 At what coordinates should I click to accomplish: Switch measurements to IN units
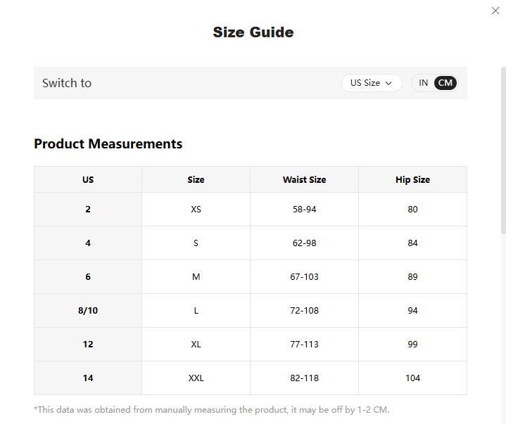click(x=424, y=83)
